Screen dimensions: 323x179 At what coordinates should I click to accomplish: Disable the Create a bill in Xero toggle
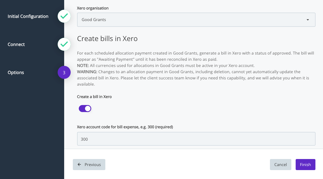(85, 109)
